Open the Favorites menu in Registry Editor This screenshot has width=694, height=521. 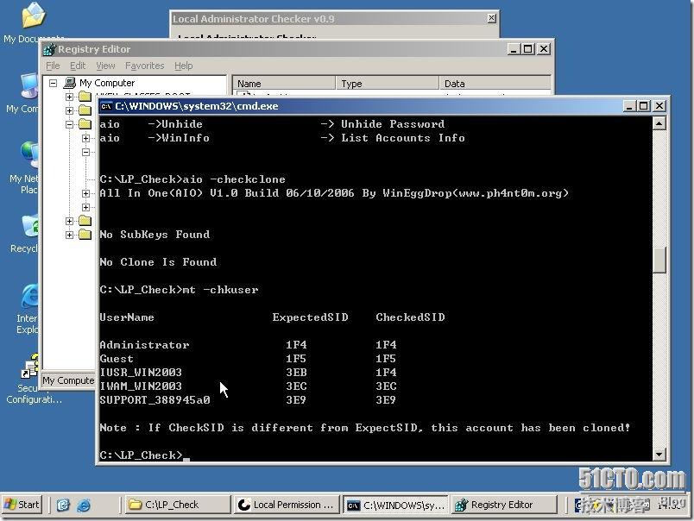[144, 66]
